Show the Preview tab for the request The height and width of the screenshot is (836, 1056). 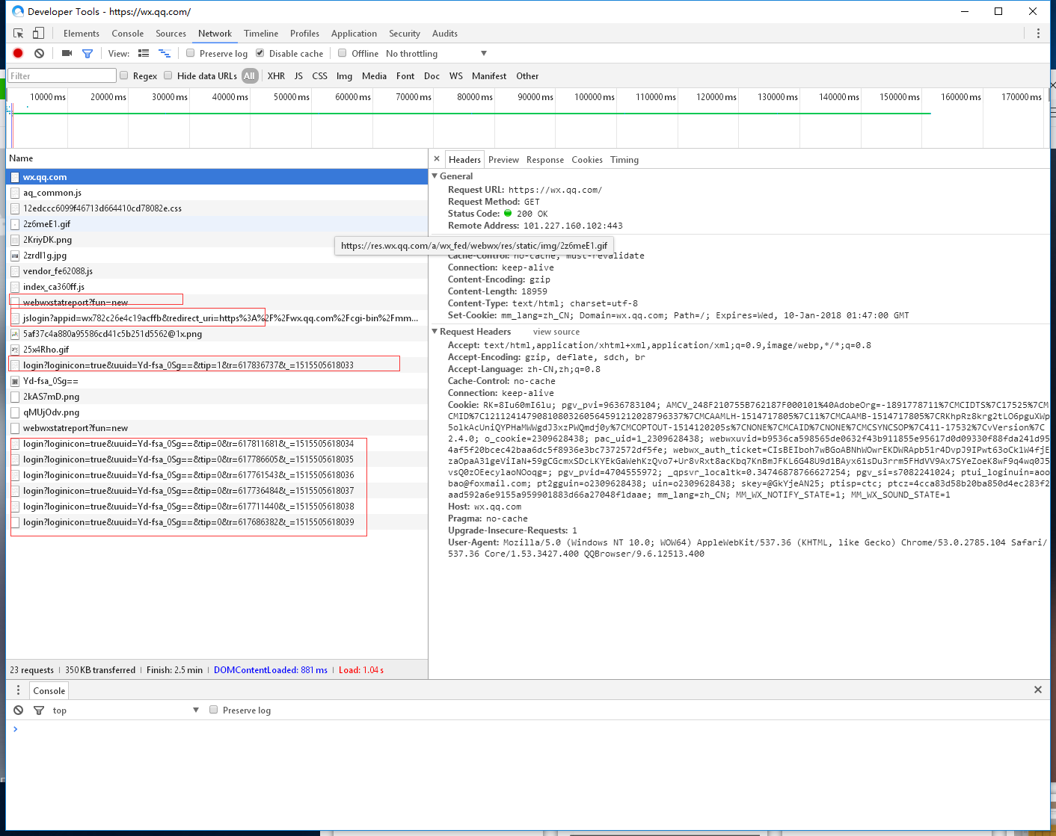click(x=503, y=160)
